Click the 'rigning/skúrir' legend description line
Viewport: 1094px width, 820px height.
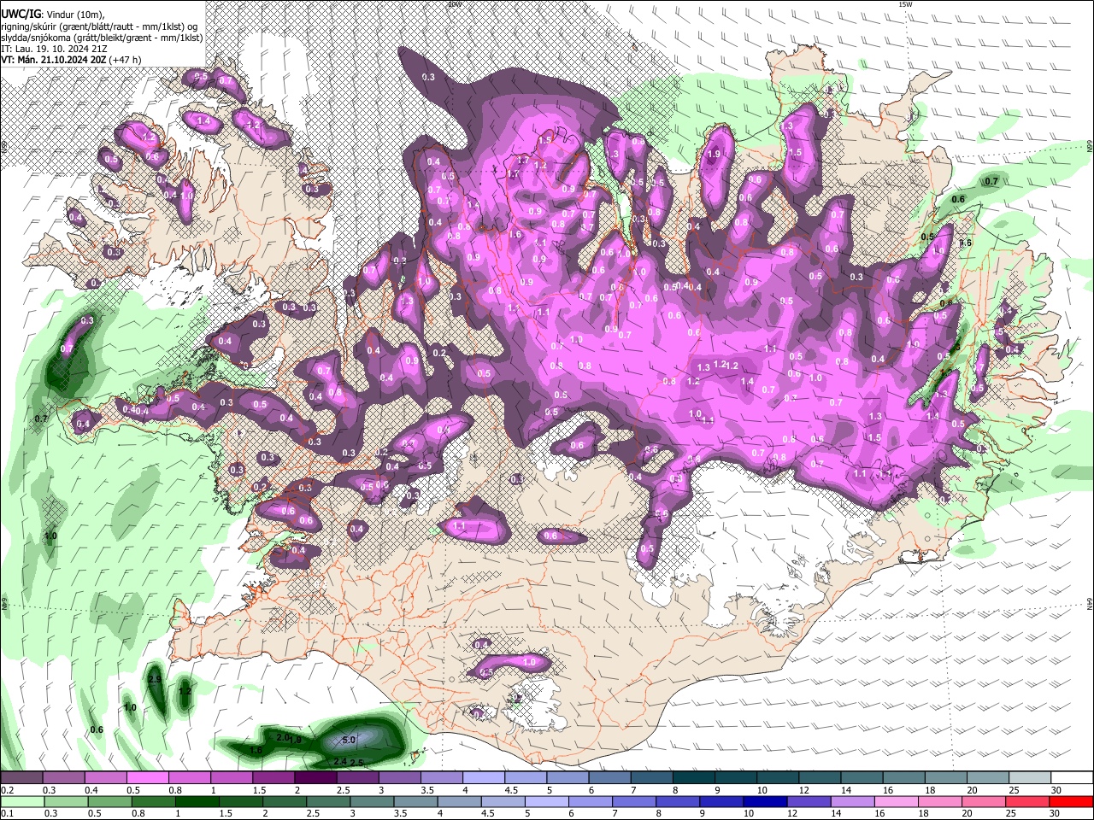pyautogui.click(x=99, y=26)
